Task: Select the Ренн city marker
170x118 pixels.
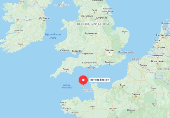Action: [x=93, y=109]
